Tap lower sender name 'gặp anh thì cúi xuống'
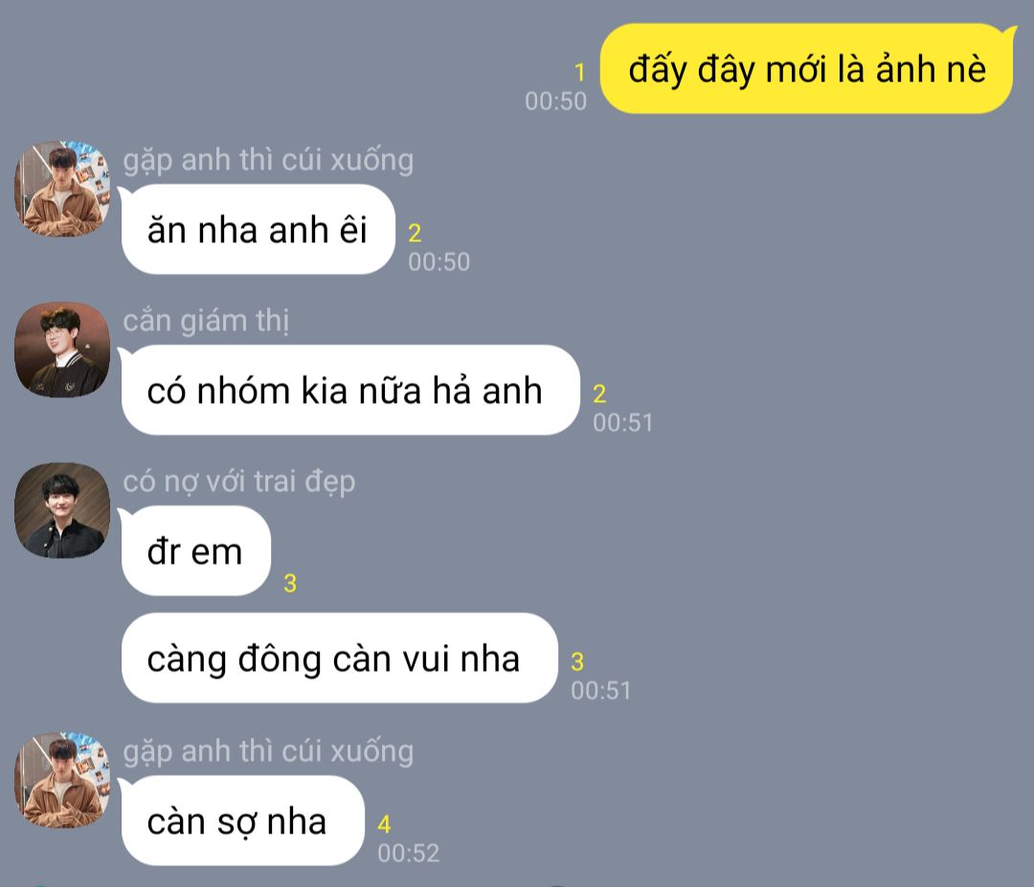 click(268, 751)
